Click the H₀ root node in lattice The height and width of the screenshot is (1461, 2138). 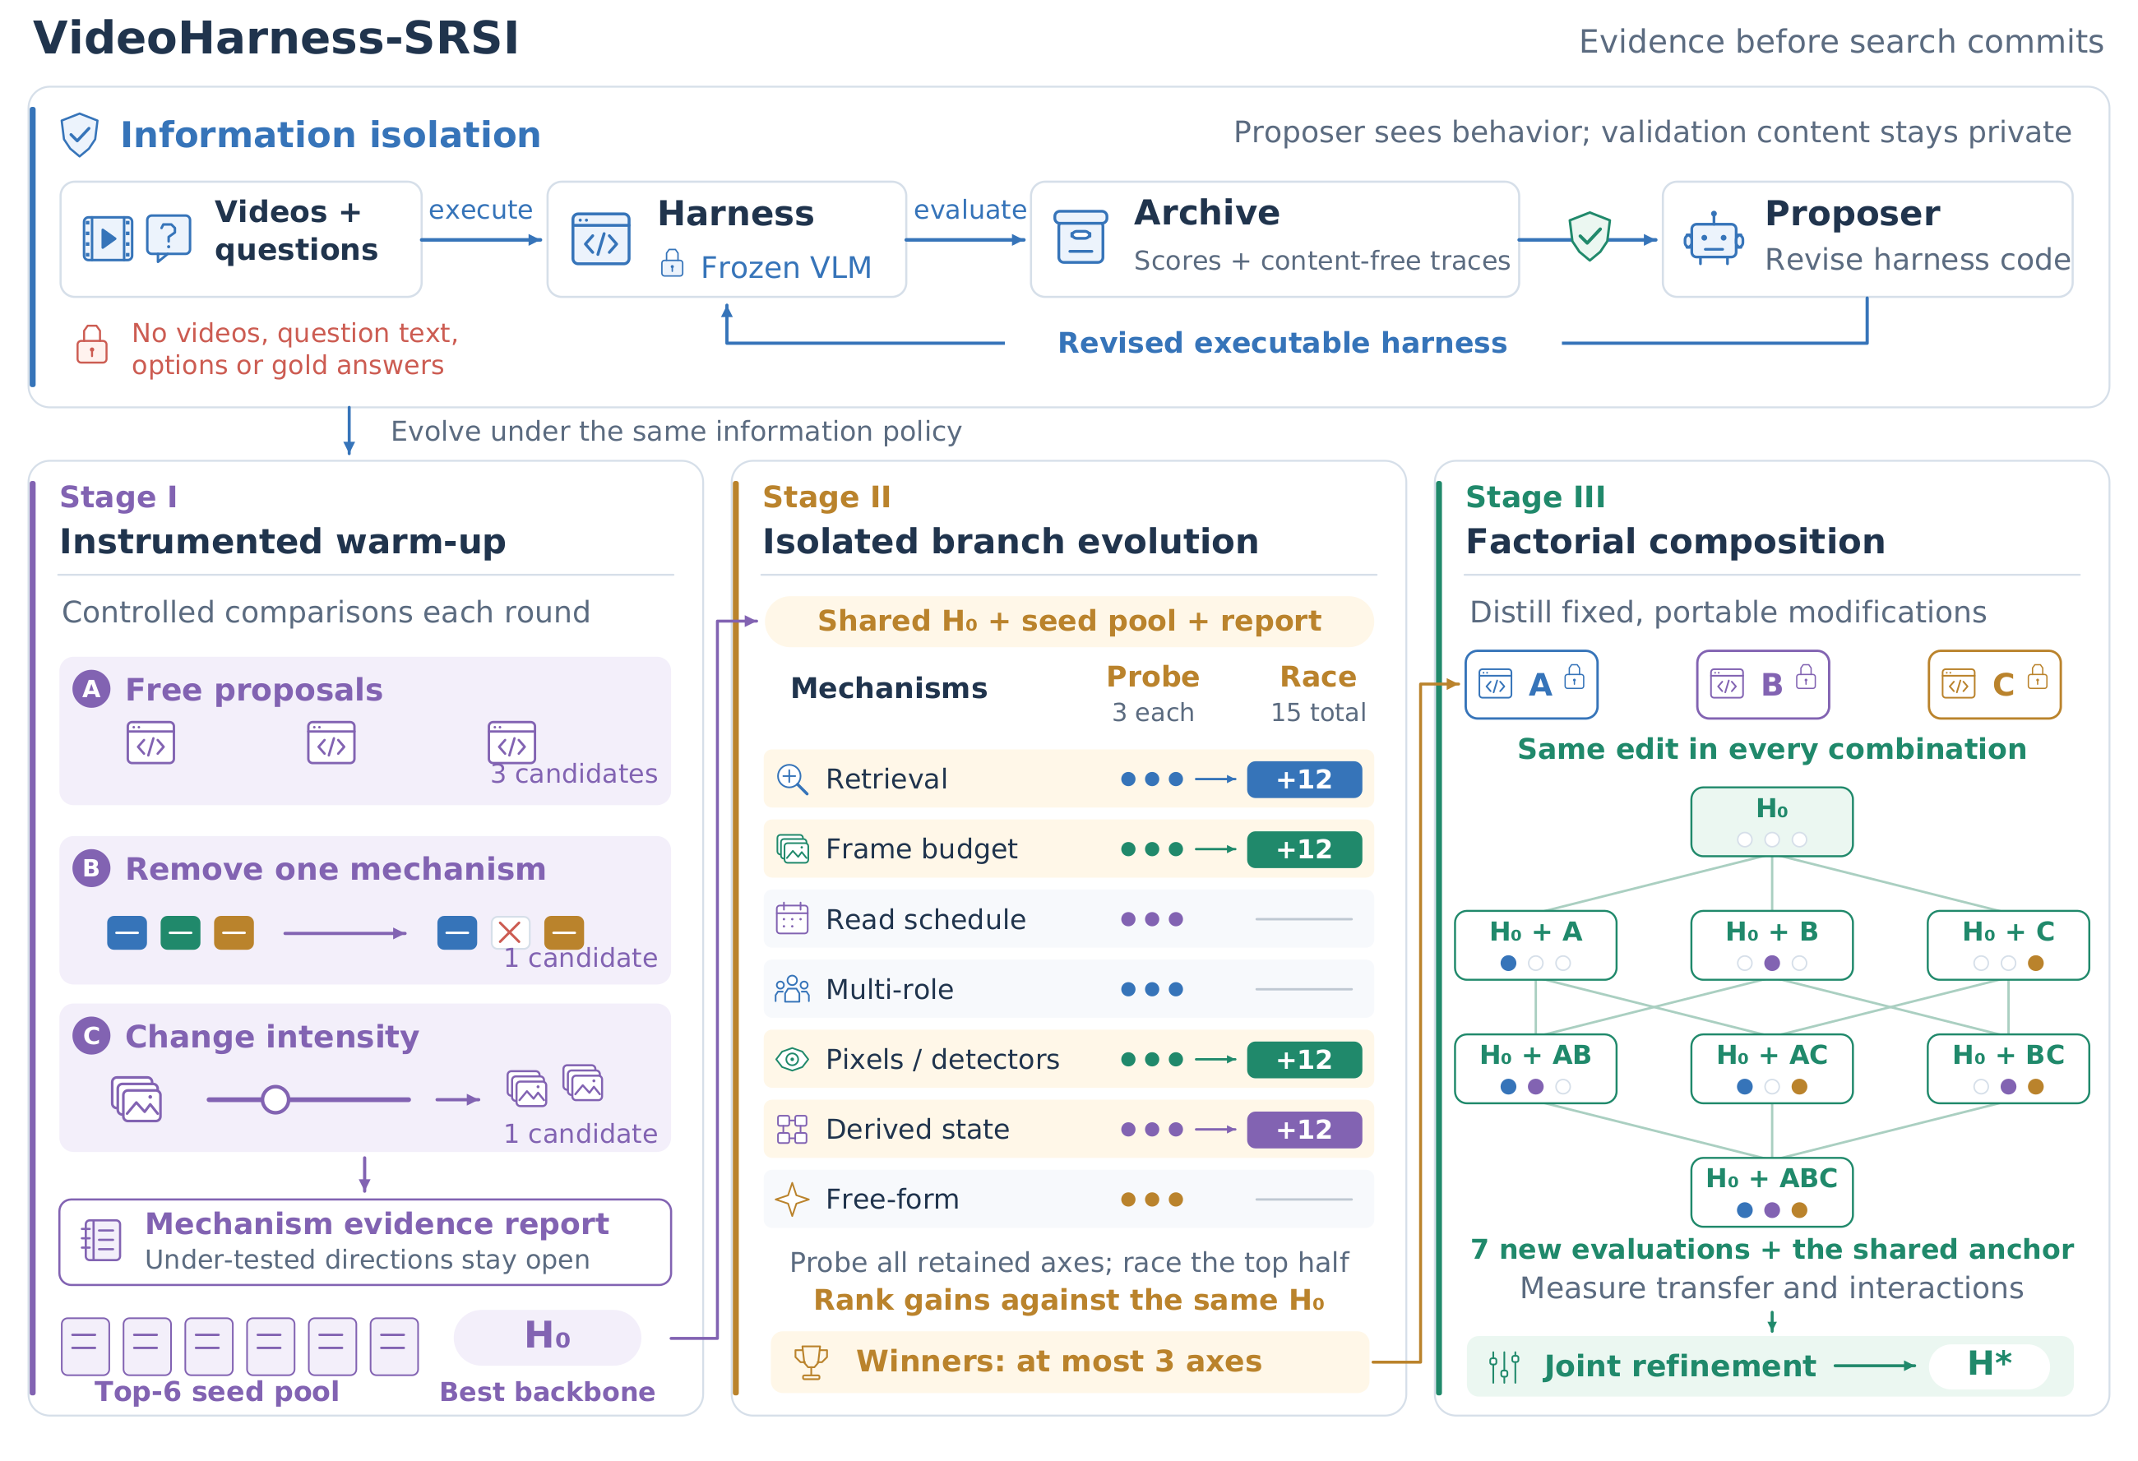(1772, 821)
